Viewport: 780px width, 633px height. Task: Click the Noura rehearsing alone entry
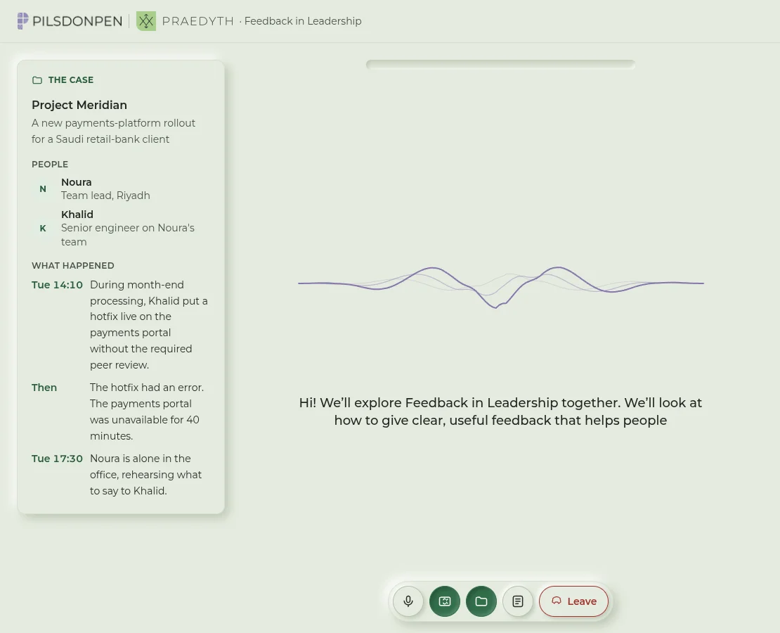(x=145, y=475)
